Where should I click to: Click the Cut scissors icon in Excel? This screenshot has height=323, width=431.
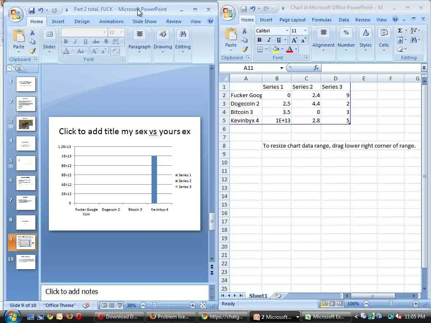click(245, 31)
